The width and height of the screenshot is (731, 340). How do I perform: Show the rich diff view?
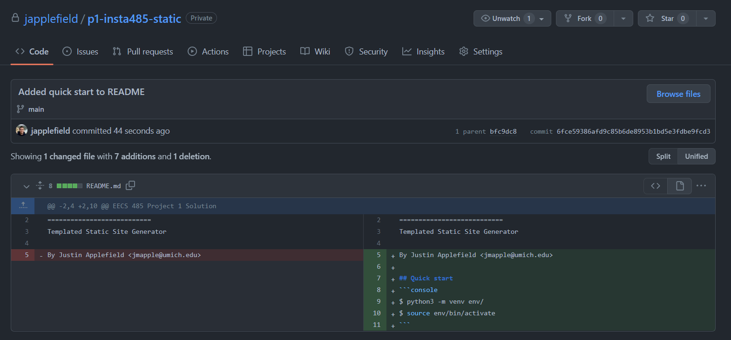pos(680,186)
